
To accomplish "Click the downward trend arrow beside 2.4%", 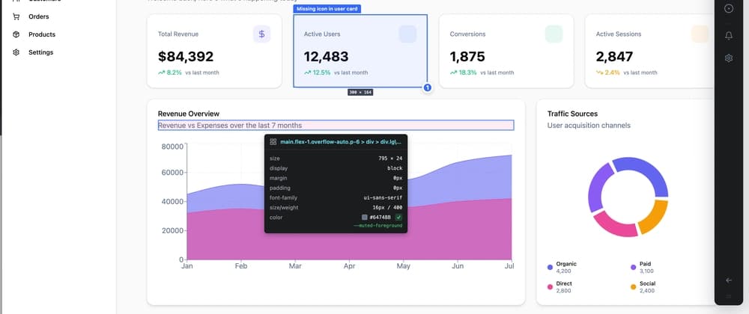I will coord(599,73).
